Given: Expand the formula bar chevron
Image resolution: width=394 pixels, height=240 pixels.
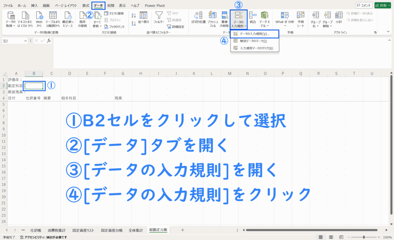Looking at the screenshot, I should [x=389, y=40].
